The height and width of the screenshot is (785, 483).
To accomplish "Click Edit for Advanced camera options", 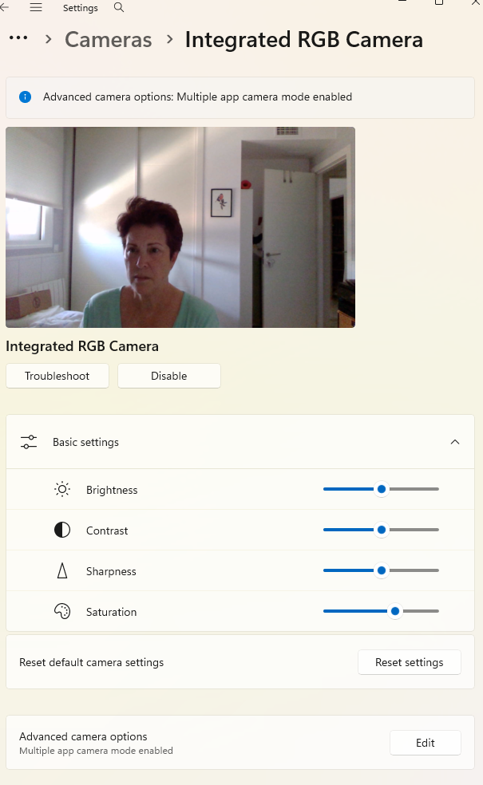I will (426, 743).
